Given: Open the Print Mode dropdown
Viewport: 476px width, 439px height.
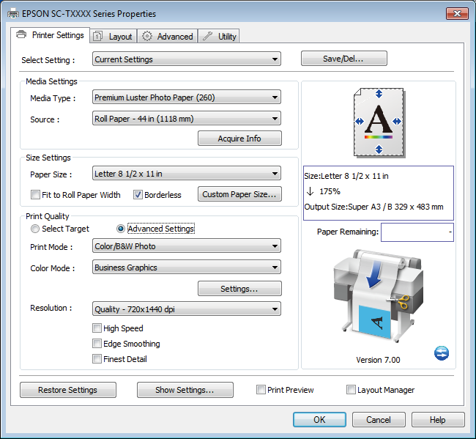Looking at the screenshot, I should point(187,246).
